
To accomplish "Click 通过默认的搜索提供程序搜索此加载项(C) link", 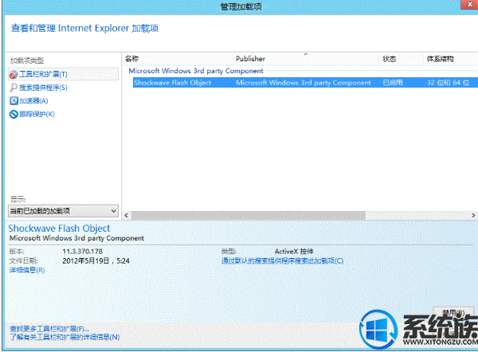I will click(x=282, y=261).
